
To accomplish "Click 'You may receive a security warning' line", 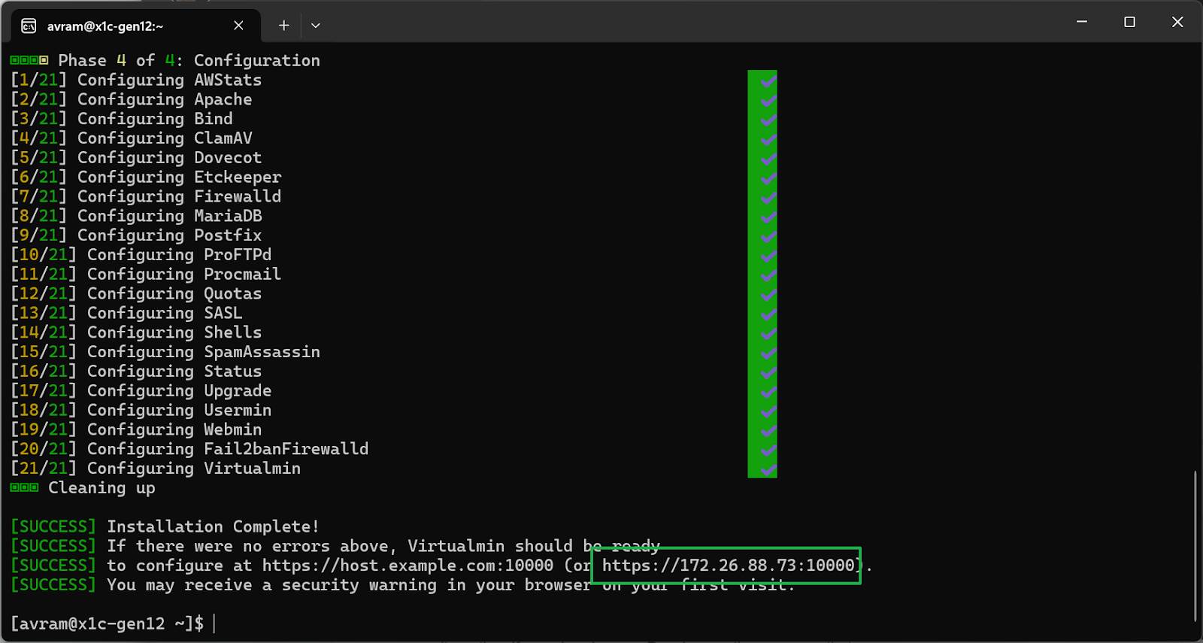I will tap(450, 585).
